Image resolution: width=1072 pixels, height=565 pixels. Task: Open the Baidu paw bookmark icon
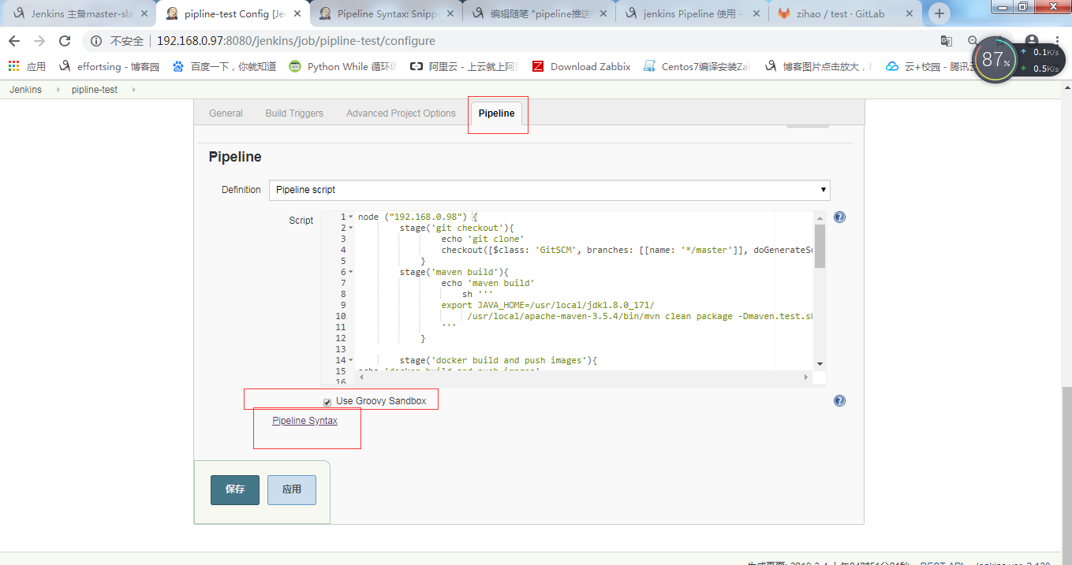click(x=177, y=67)
